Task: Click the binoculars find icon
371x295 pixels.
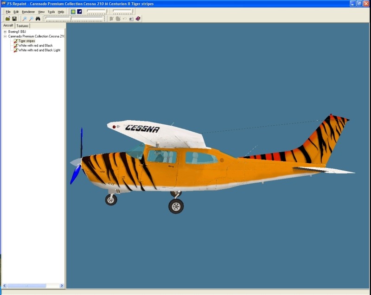Action: [38, 19]
